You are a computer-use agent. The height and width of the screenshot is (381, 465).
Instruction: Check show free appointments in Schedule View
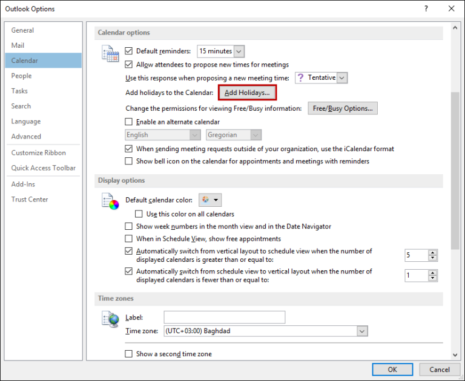pyautogui.click(x=128, y=239)
